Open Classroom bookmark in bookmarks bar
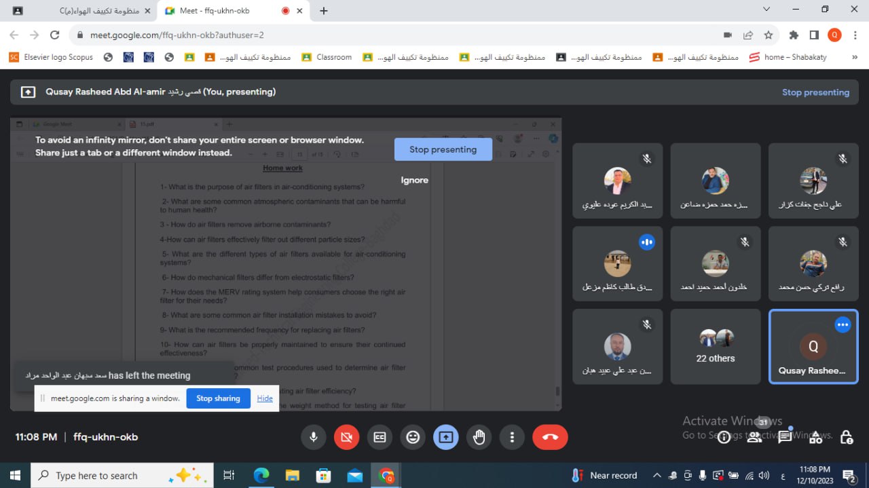This screenshot has width=869, height=488. (x=327, y=57)
